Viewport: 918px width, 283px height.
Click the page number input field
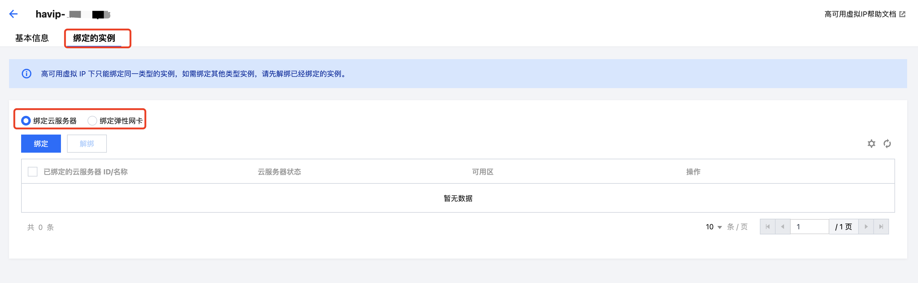click(x=810, y=227)
